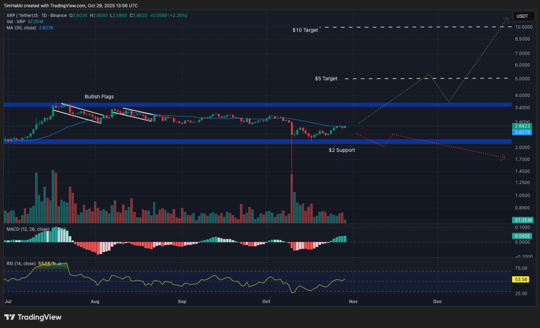Screen dimensions: 540x328
Task: Click the MACD value tag 0.0435
Action: [522, 236]
